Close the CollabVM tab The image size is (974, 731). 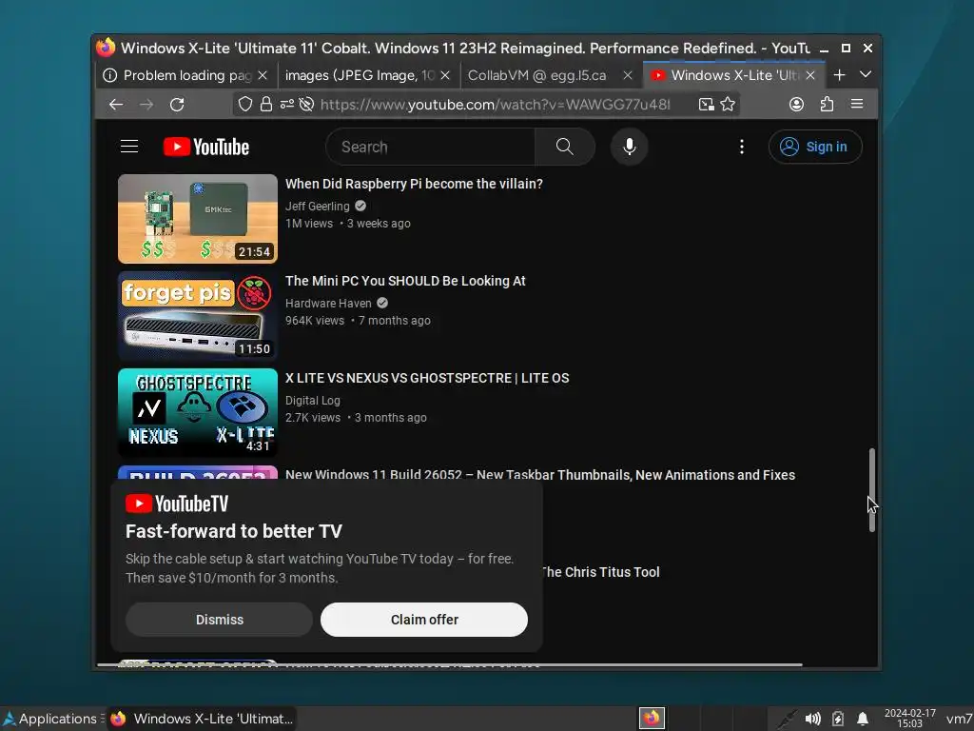click(628, 75)
